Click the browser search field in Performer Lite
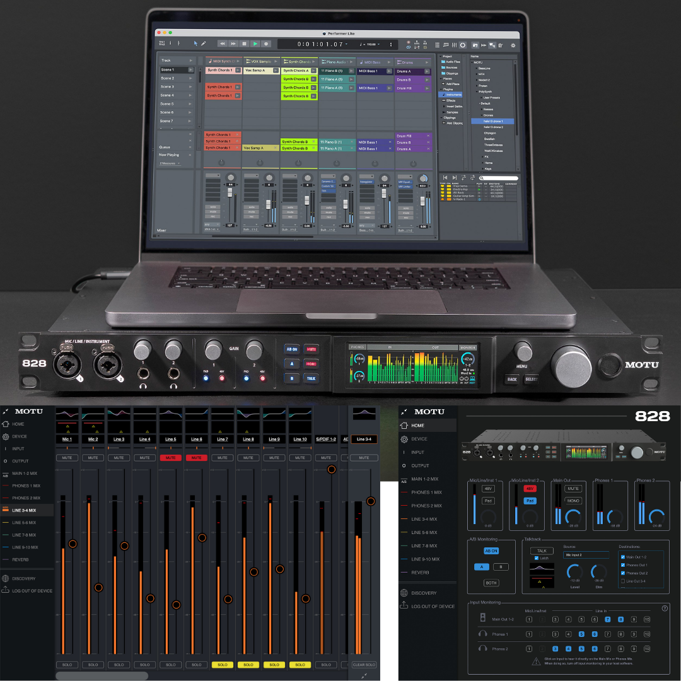681x681 pixels. [499, 178]
